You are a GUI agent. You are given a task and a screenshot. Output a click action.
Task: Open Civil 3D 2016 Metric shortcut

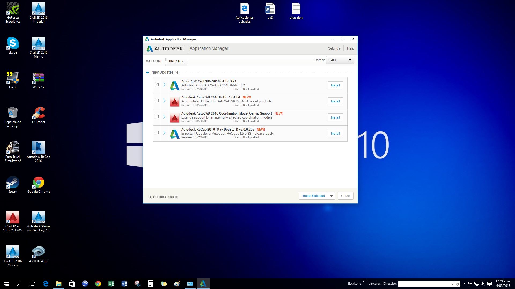pos(38,47)
